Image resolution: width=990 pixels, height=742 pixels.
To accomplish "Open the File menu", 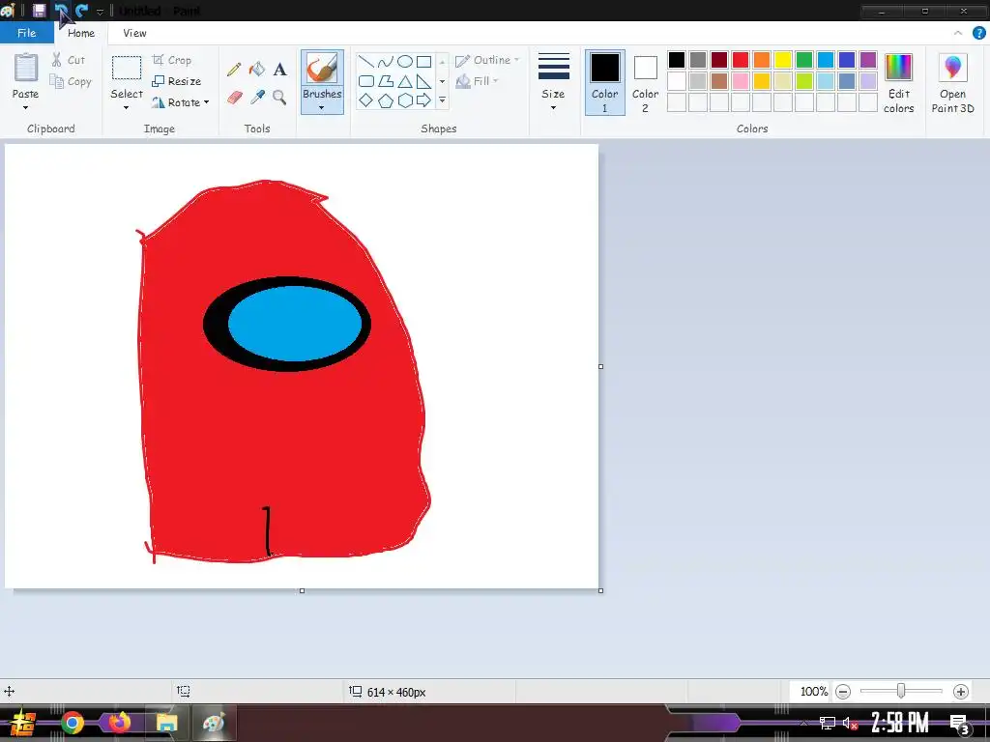I will pyautogui.click(x=26, y=33).
